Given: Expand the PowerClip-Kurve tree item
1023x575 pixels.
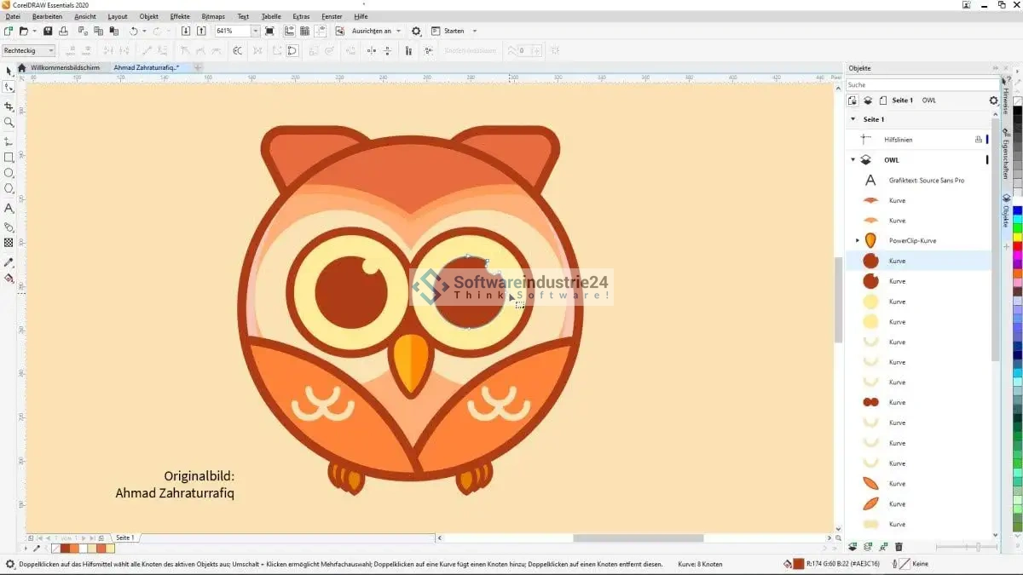Looking at the screenshot, I should tap(858, 241).
